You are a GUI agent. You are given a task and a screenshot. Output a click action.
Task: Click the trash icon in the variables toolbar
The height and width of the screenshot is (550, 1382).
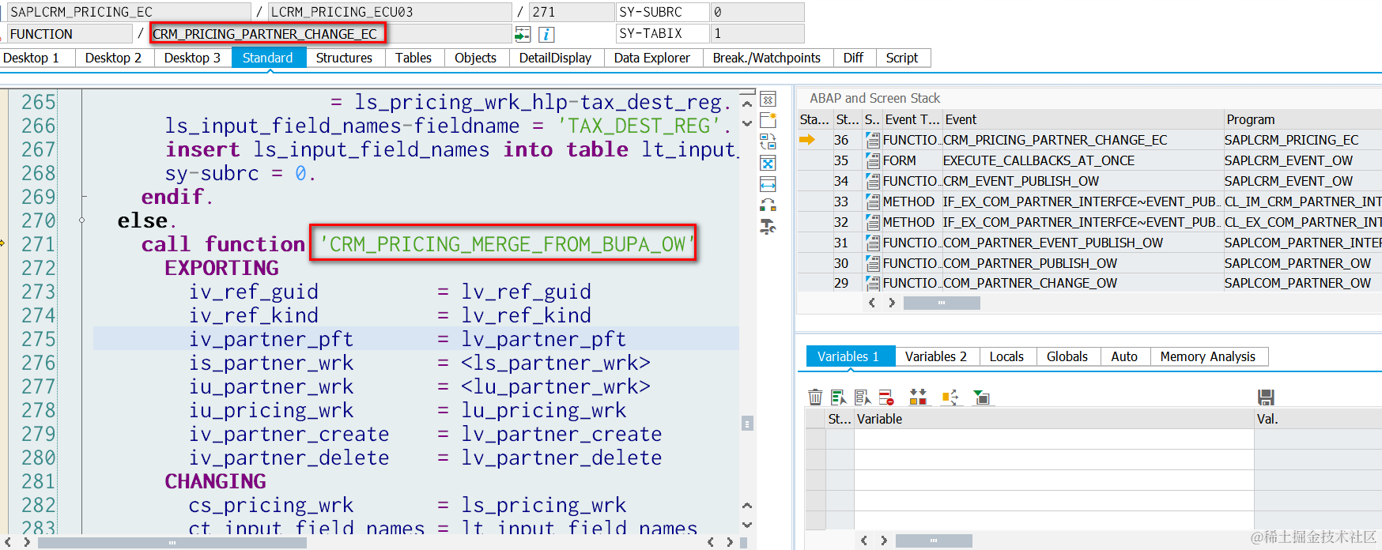(815, 397)
